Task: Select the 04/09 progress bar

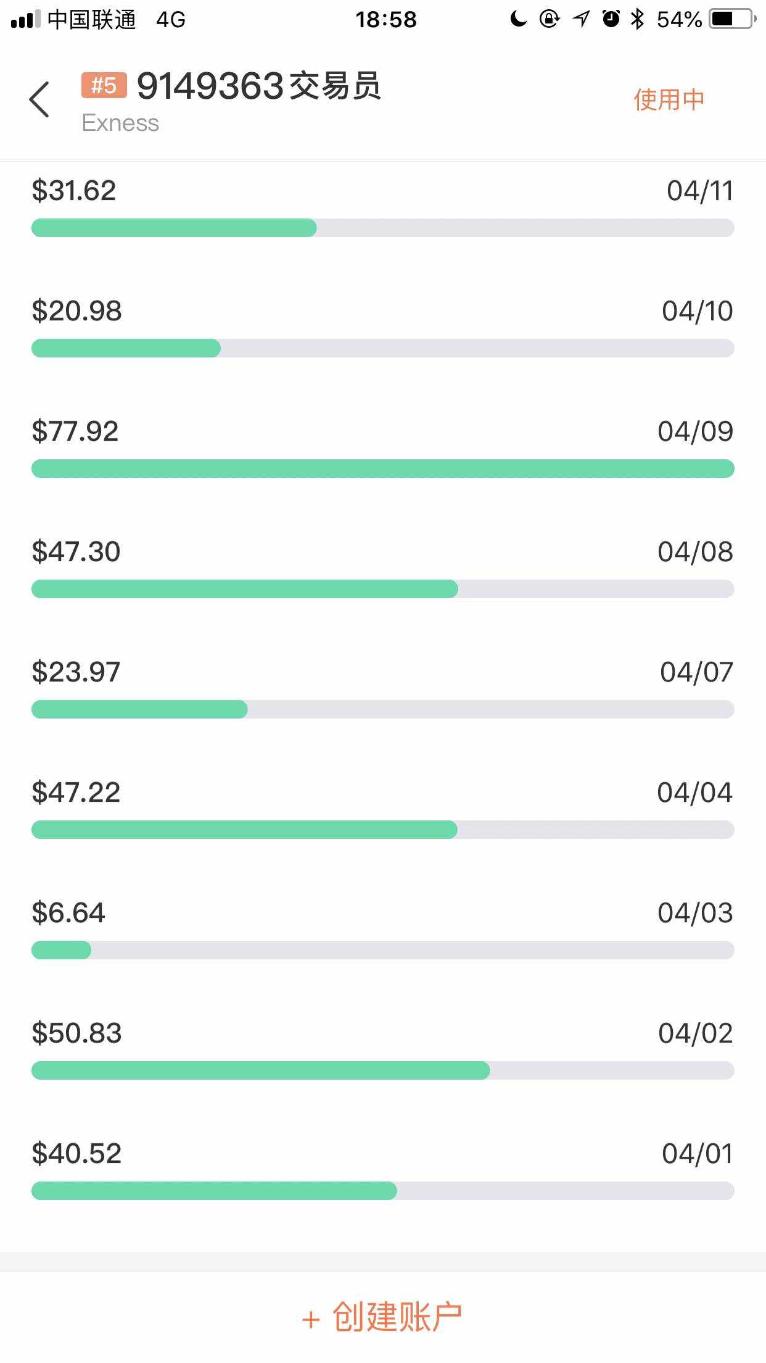Action: tap(382, 469)
